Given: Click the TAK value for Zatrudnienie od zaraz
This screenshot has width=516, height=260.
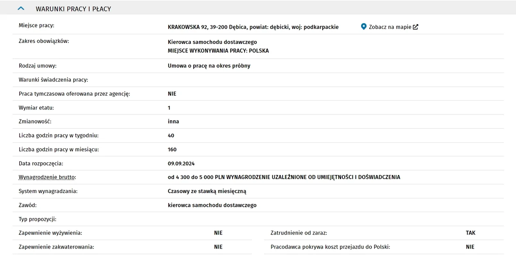Looking at the screenshot, I should tap(471, 233).
